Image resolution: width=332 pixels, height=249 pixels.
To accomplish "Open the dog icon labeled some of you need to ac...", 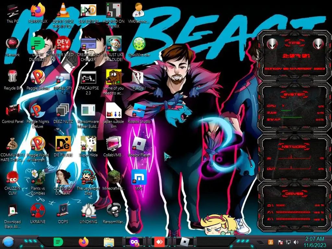I will [114, 77].
